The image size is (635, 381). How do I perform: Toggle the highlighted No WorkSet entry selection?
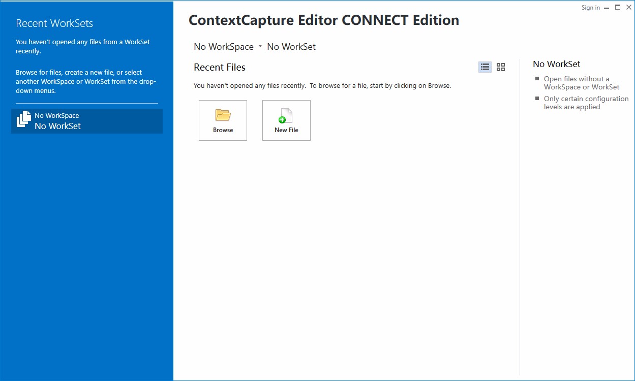tap(86, 121)
